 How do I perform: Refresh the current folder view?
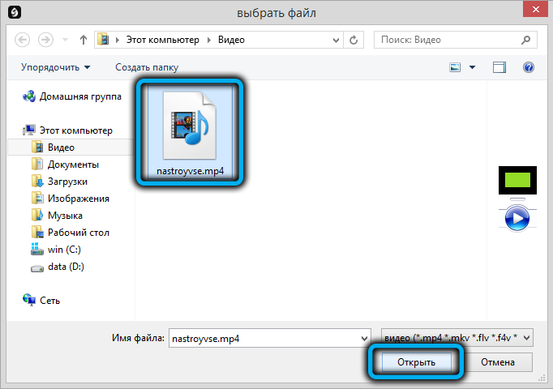(x=354, y=40)
